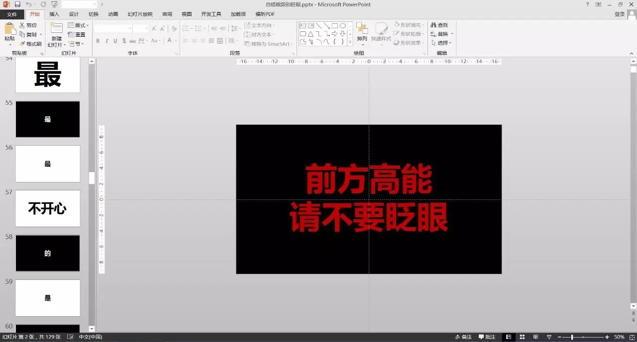Switch to Reading view in the status bar
Screen dimensions: 637x342
535,337
